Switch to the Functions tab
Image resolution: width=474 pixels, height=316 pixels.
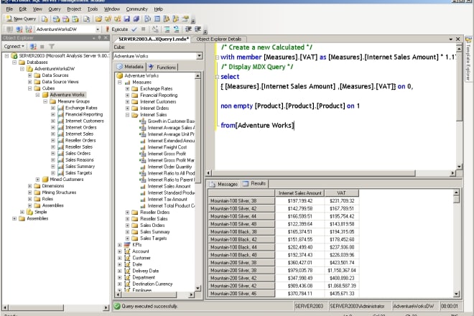click(x=162, y=67)
